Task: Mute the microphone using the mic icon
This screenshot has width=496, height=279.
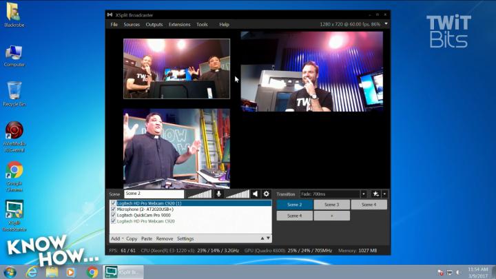Action: [219, 194]
